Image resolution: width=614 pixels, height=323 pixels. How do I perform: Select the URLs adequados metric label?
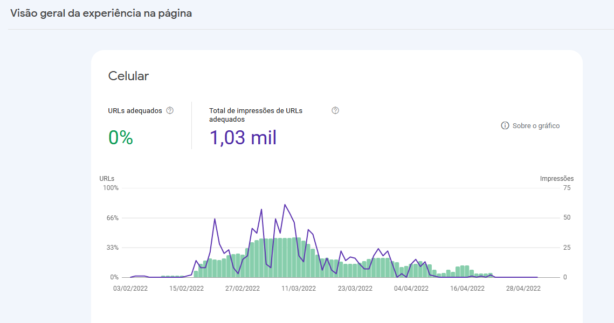(135, 110)
